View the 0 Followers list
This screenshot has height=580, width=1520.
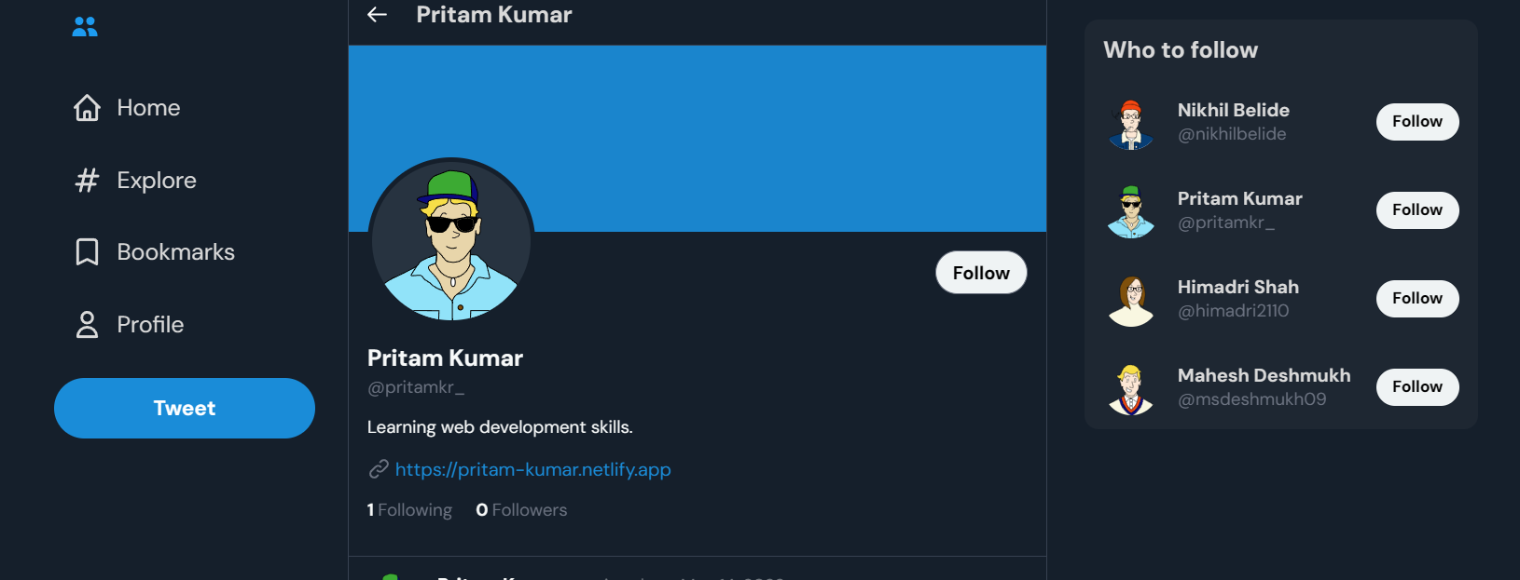click(521, 510)
